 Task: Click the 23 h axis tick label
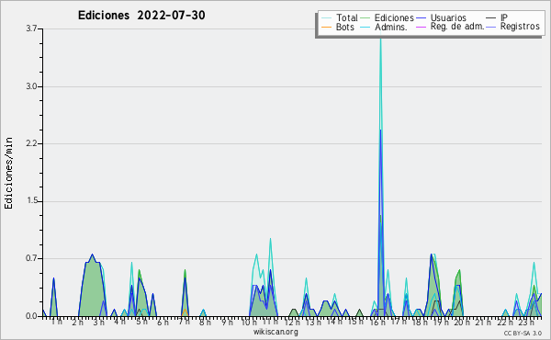click(527, 322)
